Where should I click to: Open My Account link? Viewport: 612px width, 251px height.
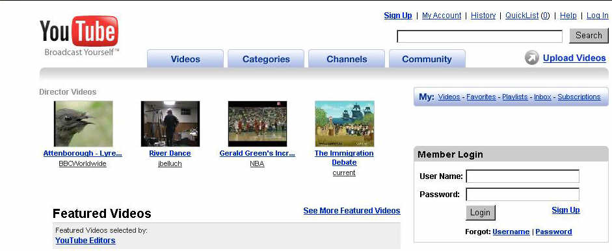point(442,15)
